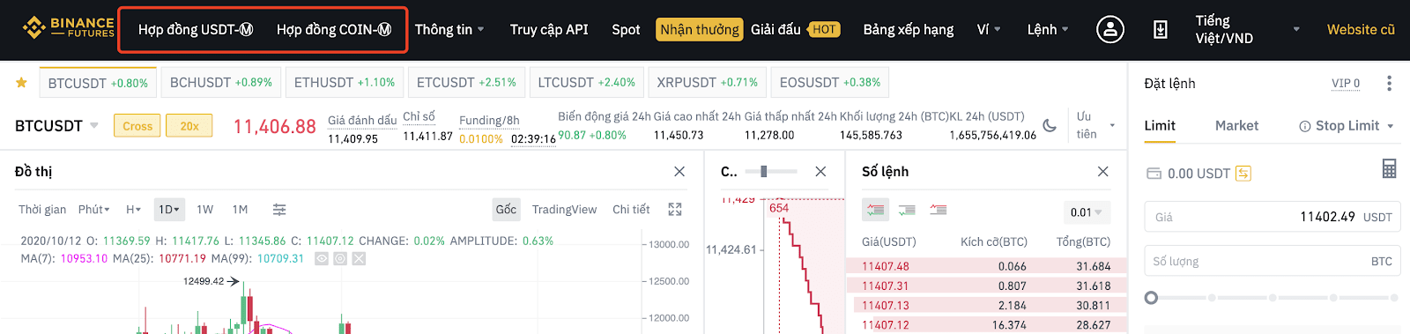Open the order book 0.01 precision dropdown
Screen dimensions: 1410x334
pos(1086,212)
